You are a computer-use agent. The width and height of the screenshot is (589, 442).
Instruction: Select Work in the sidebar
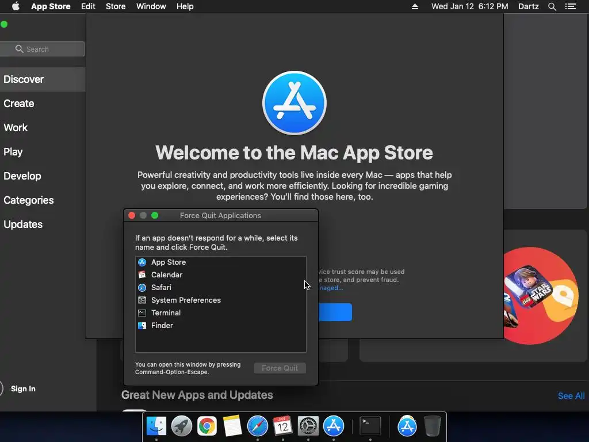tap(43, 127)
